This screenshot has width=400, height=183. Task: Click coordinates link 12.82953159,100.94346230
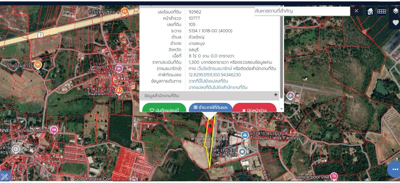pos(215,75)
